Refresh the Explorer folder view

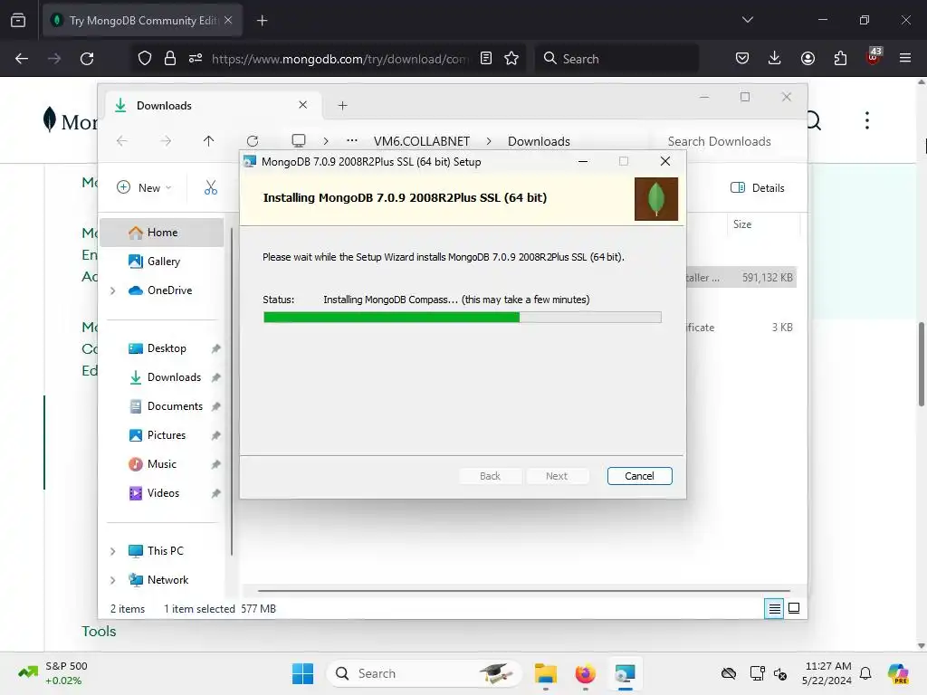(253, 140)
